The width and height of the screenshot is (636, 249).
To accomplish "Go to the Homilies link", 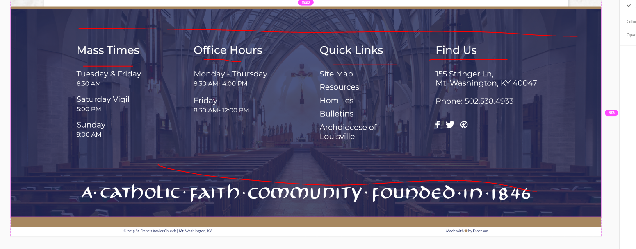I will pos(336,101).
